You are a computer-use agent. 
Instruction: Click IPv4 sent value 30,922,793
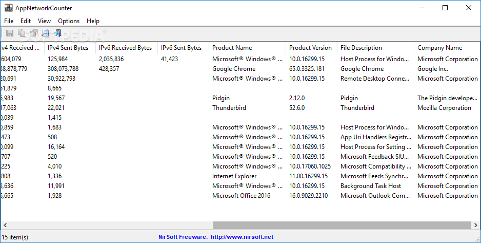pyautogui.click(x=62, y=79)
